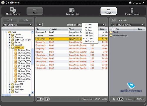Select the track What's the B...
The height and width of the screenshot is (106, 147).
(71, 68)
